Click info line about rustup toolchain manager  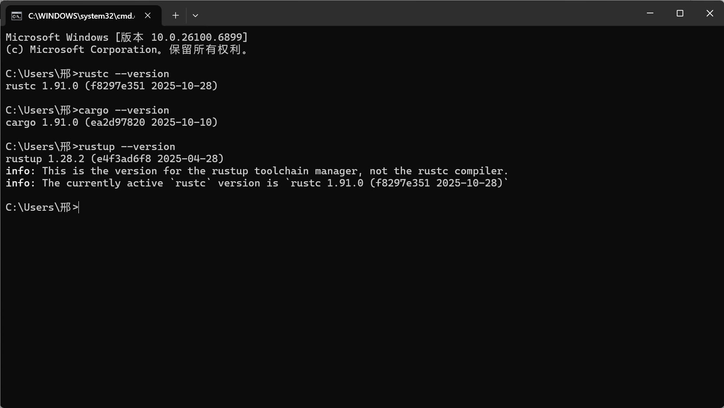point(257,171)
